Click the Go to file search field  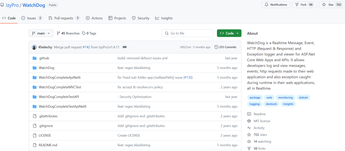click(187, 33)
